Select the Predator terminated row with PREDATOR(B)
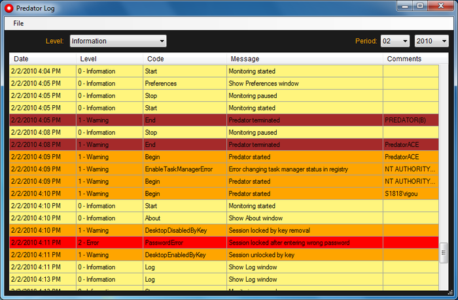Screen dimensions: 458x300 click(x=224, y=120)
